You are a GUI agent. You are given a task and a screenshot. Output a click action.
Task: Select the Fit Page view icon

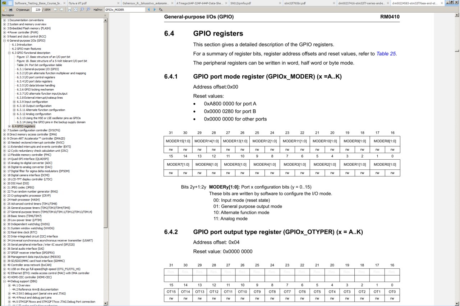76,9
